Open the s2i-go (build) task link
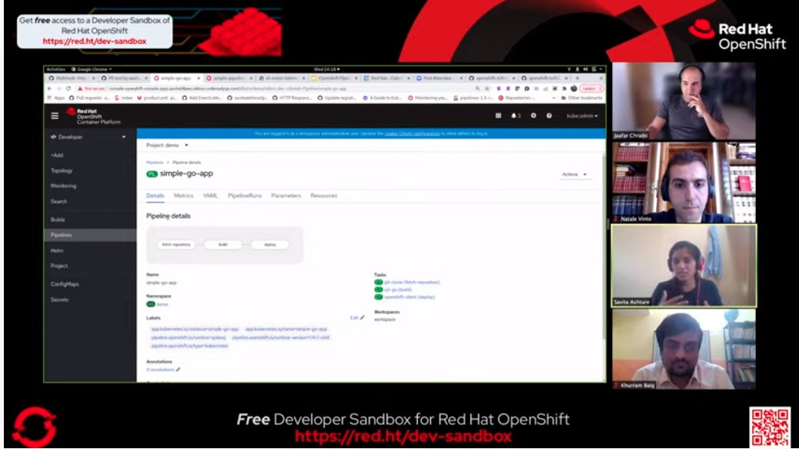 pyautogui.click(x=398, y=290)
